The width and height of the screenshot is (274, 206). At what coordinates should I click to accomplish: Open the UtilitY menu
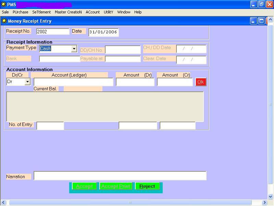108,12
